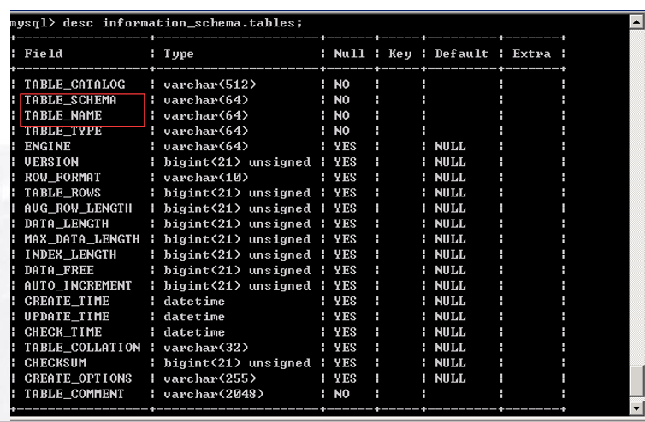Screen dimensions: 645x422
Task: Click the Key column header
Action: [x=400, y=54]
